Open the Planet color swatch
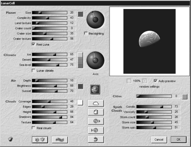 pyautogui.click(x=81, y=14)
